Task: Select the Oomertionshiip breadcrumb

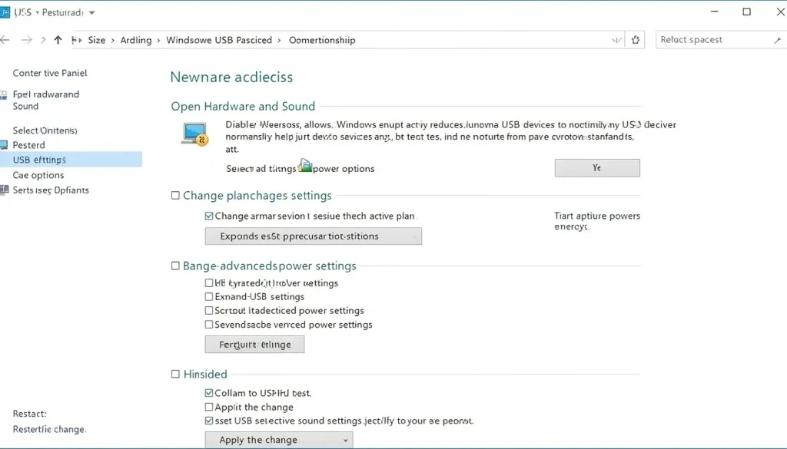Action: coord(322,40)
